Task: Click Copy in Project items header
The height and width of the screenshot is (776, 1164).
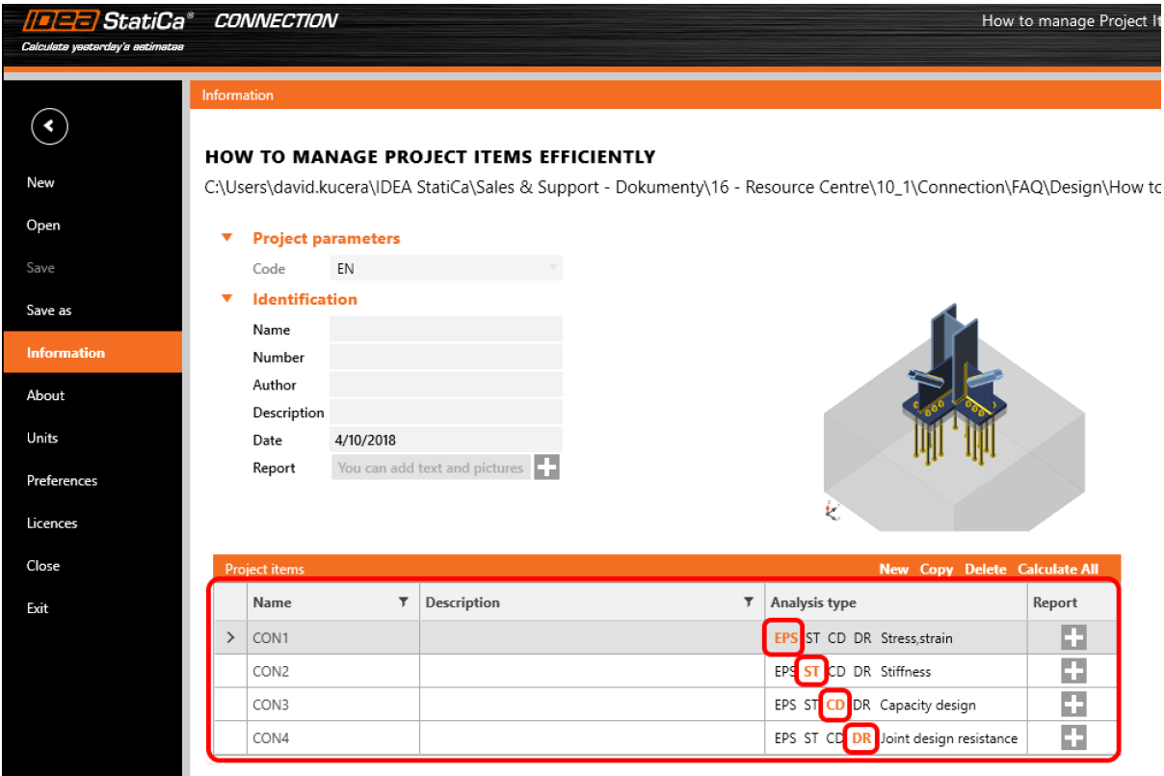Action: pyautogui.click(x=936, y=569)
